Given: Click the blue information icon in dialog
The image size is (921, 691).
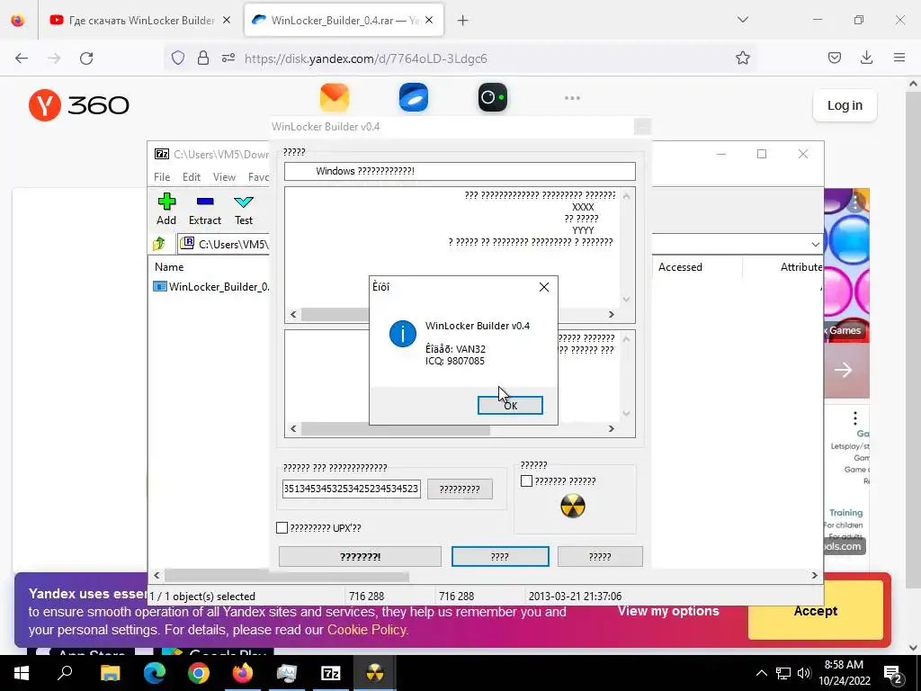Looking at the screenshot, I should [403, 334].
